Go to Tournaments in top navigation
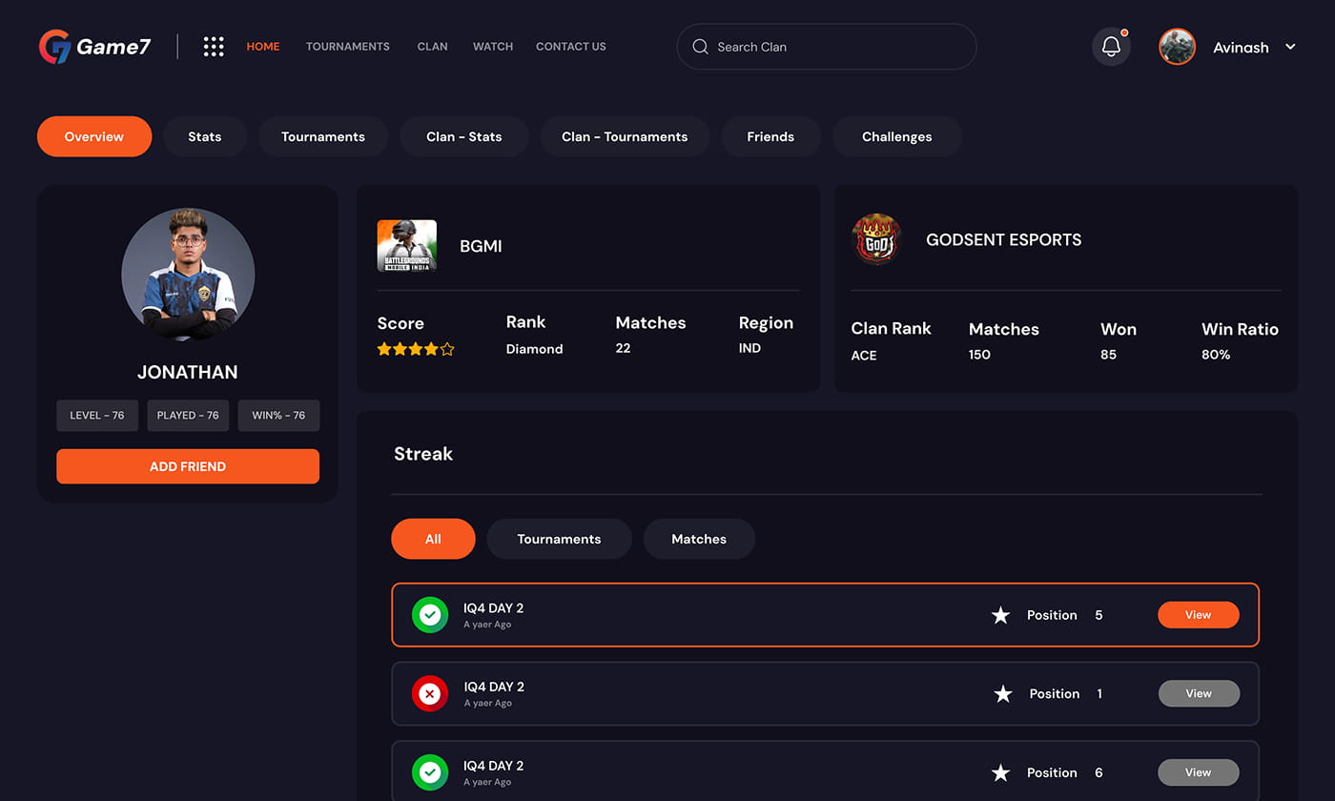1335x801 pixels. [347, 47]
